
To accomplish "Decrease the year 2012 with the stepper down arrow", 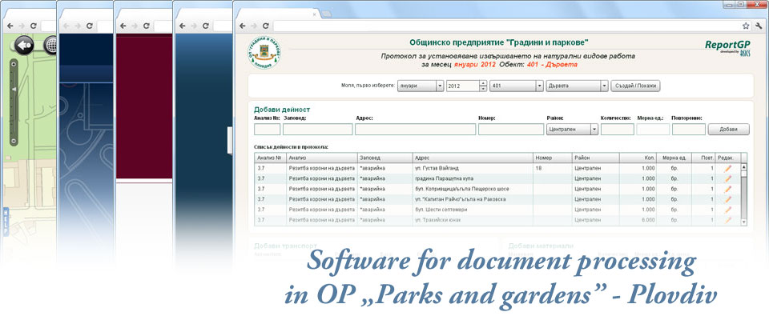I will (483, 89).
